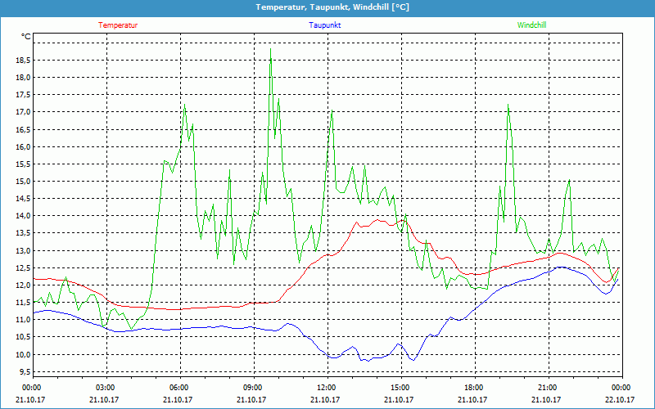This screenshot has width=655, height=409.
Task: Select the 09:00 time axis label
Action: [x=253, y=388]
